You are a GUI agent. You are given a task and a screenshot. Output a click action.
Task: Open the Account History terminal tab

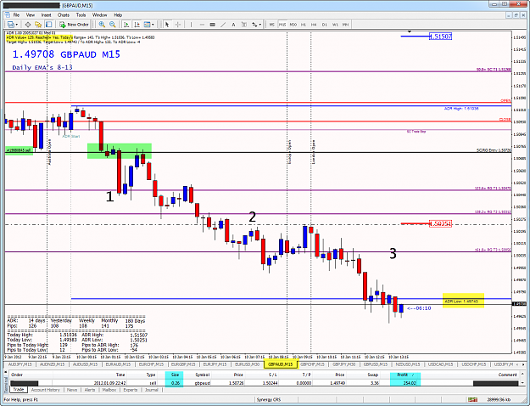click(45, 390)
